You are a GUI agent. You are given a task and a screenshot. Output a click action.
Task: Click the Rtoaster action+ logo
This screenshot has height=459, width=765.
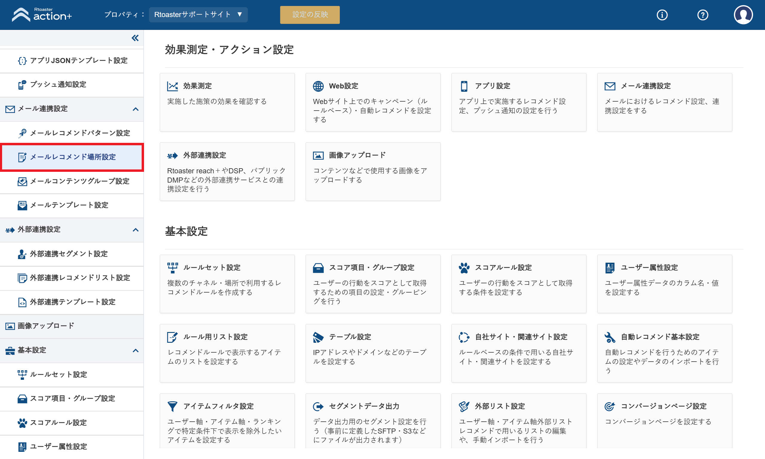[x=42, y=15]
